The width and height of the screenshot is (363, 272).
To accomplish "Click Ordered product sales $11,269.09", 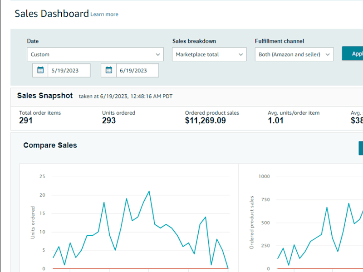I will pyautogui.click(x=206, y=121).
